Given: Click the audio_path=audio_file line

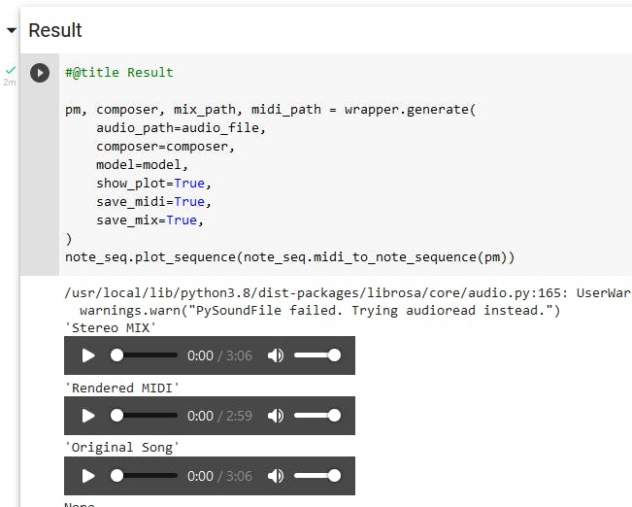Looking at the screenshot, I should point(181,128).
